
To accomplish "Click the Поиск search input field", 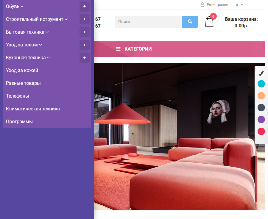I will coord(148,22).
